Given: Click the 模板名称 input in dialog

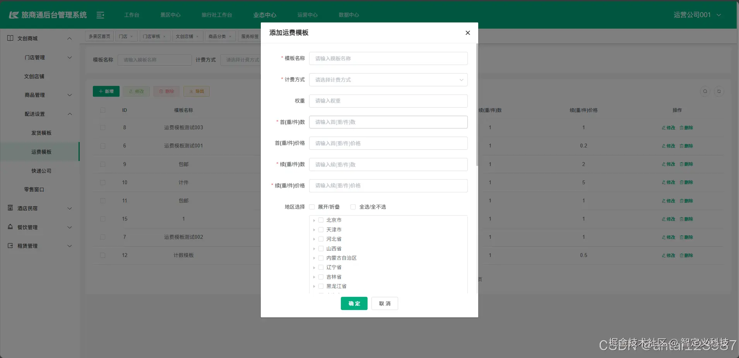Looking at the screenshot, I should (x=388, y=58).
